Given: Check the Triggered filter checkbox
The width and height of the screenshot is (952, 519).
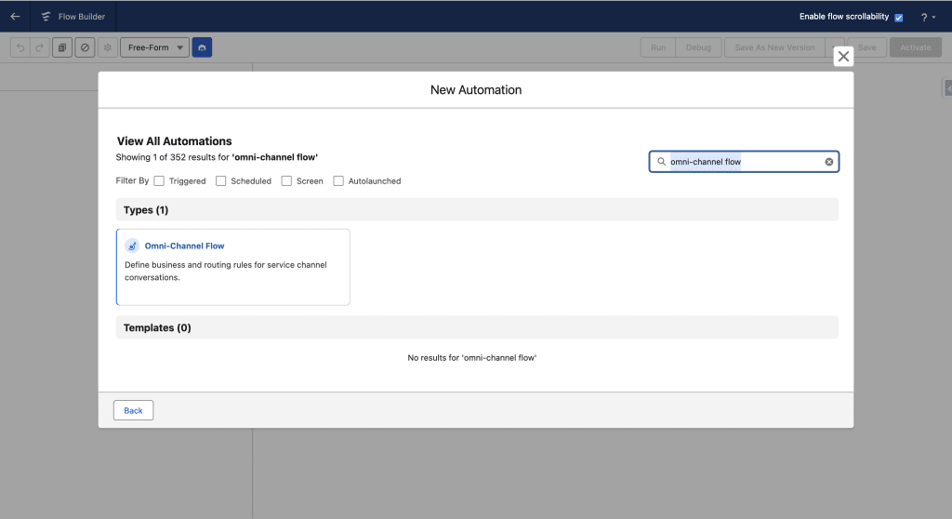Looking at the screenshot, I should tap(160, 180).
